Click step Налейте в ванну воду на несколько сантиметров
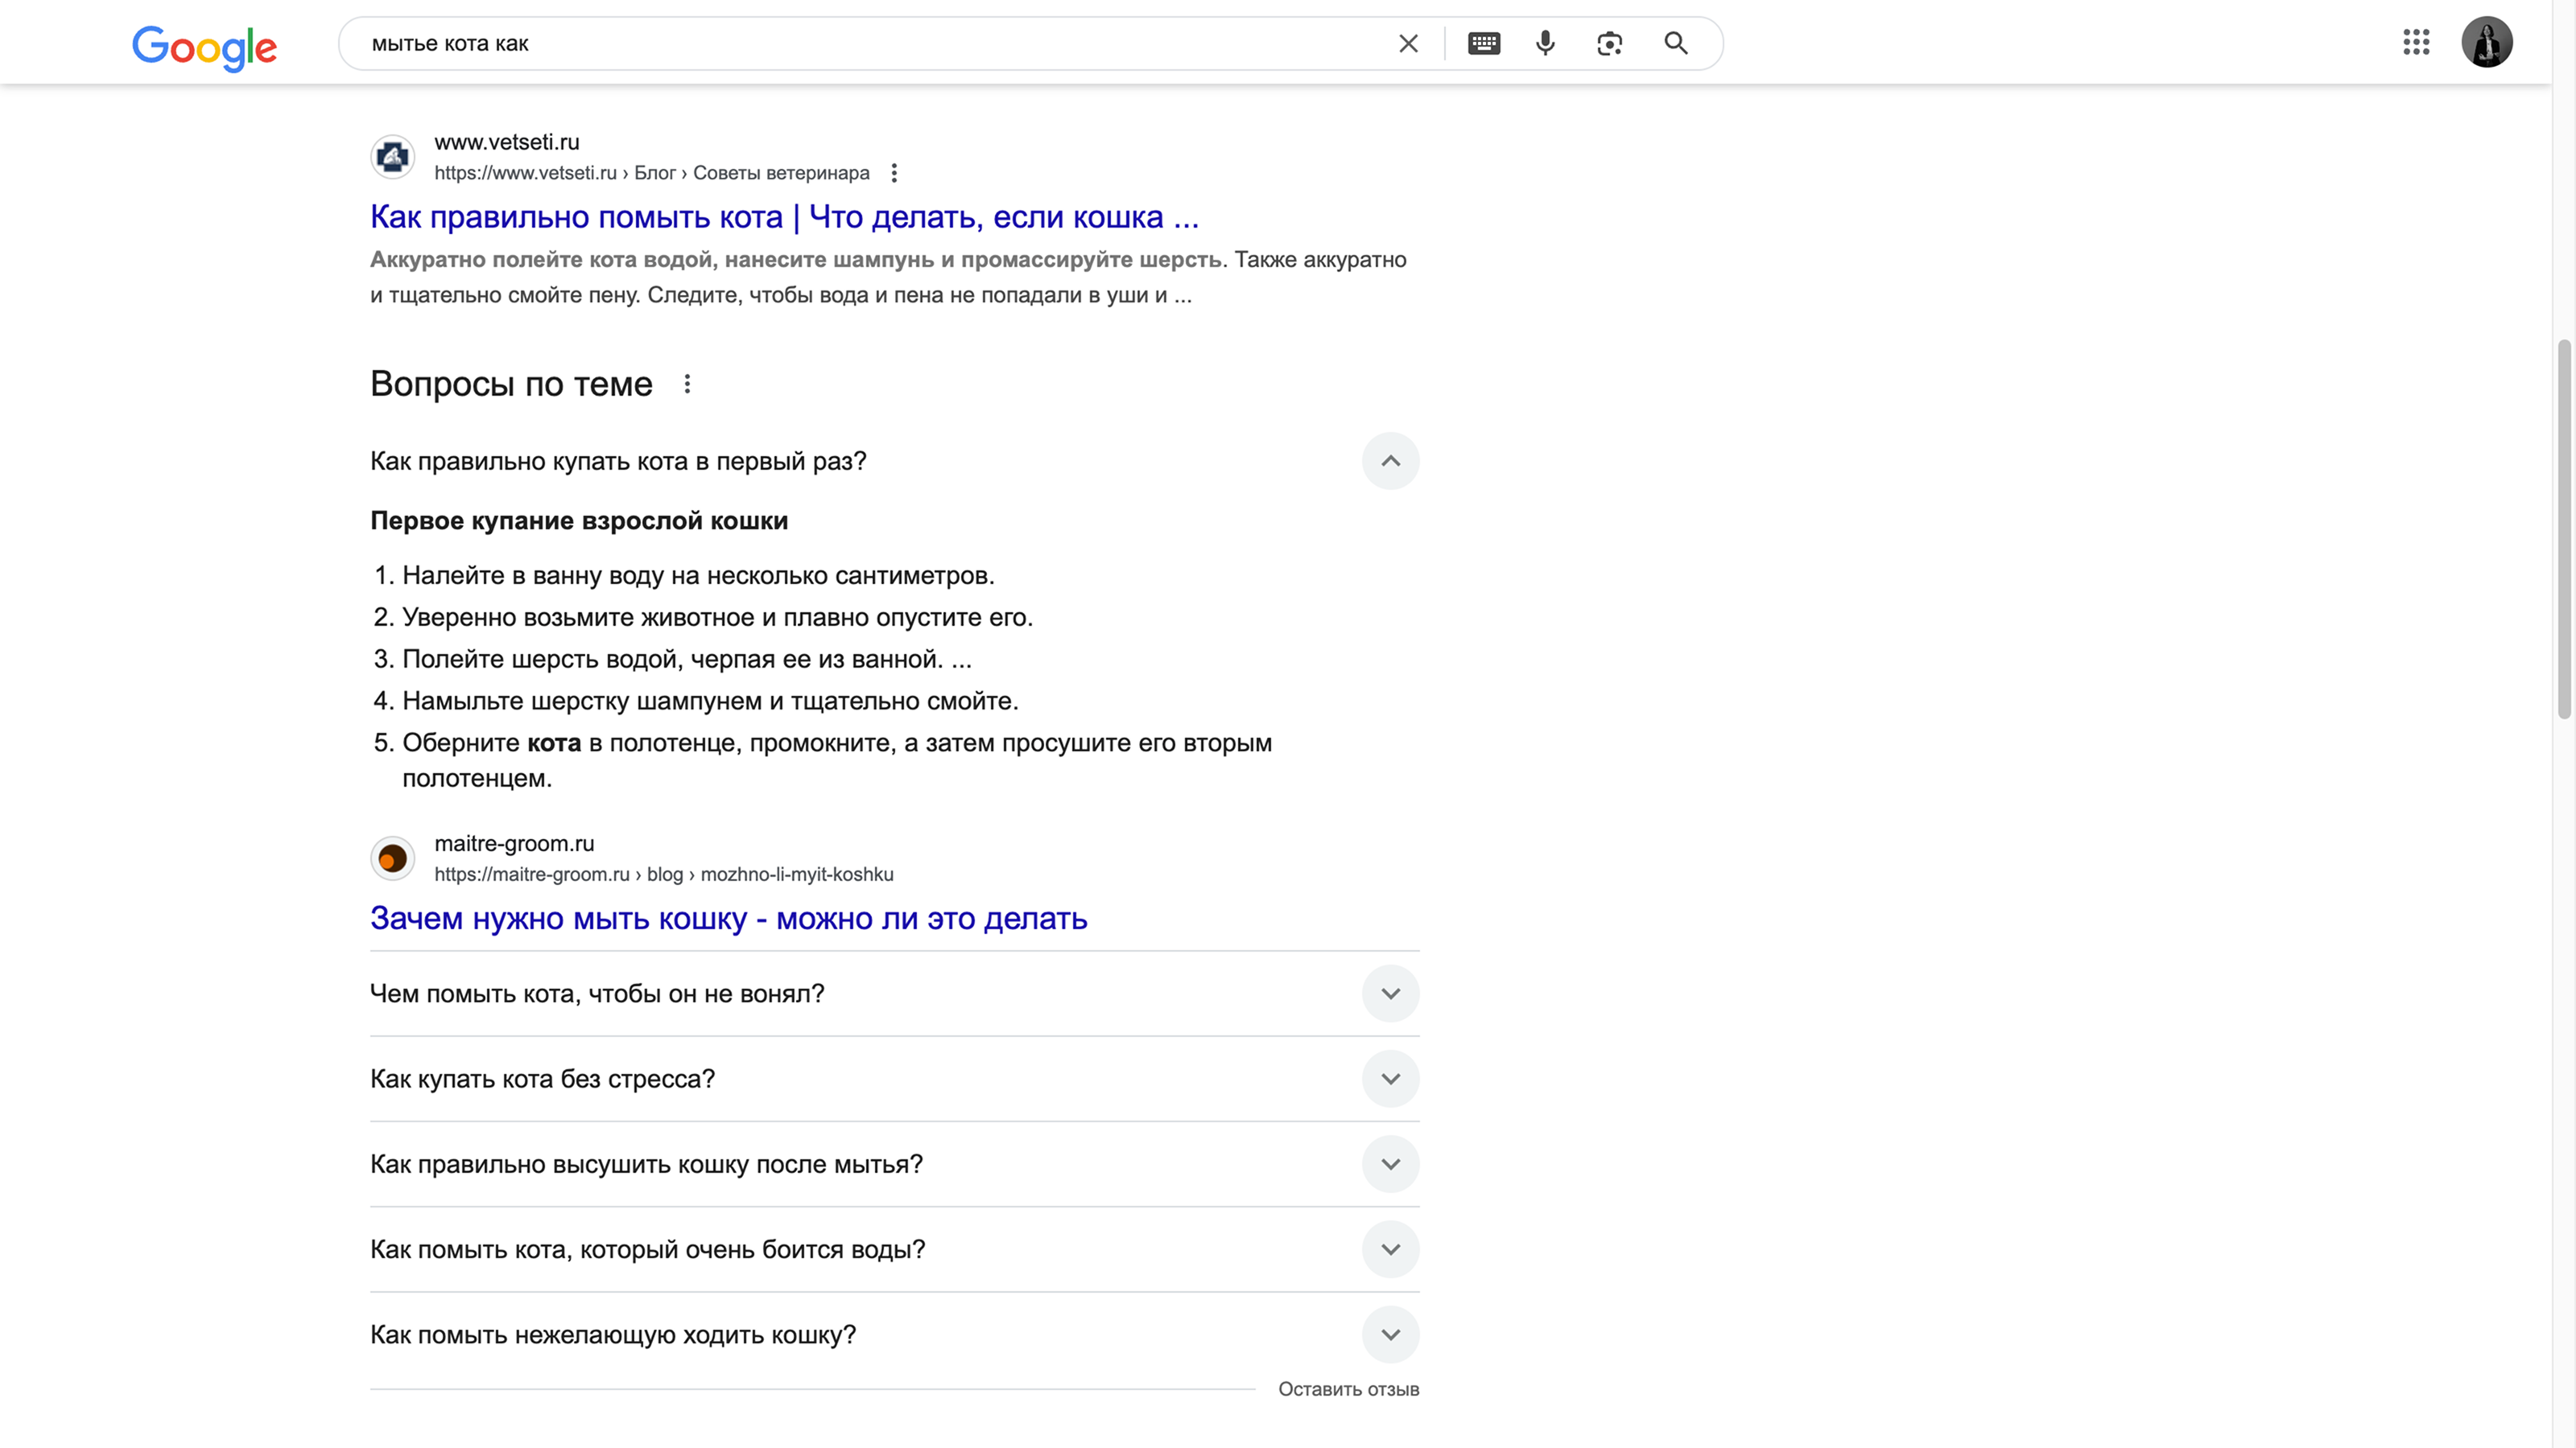Viewport: 2576px width, 1448px height. point(698,576)
